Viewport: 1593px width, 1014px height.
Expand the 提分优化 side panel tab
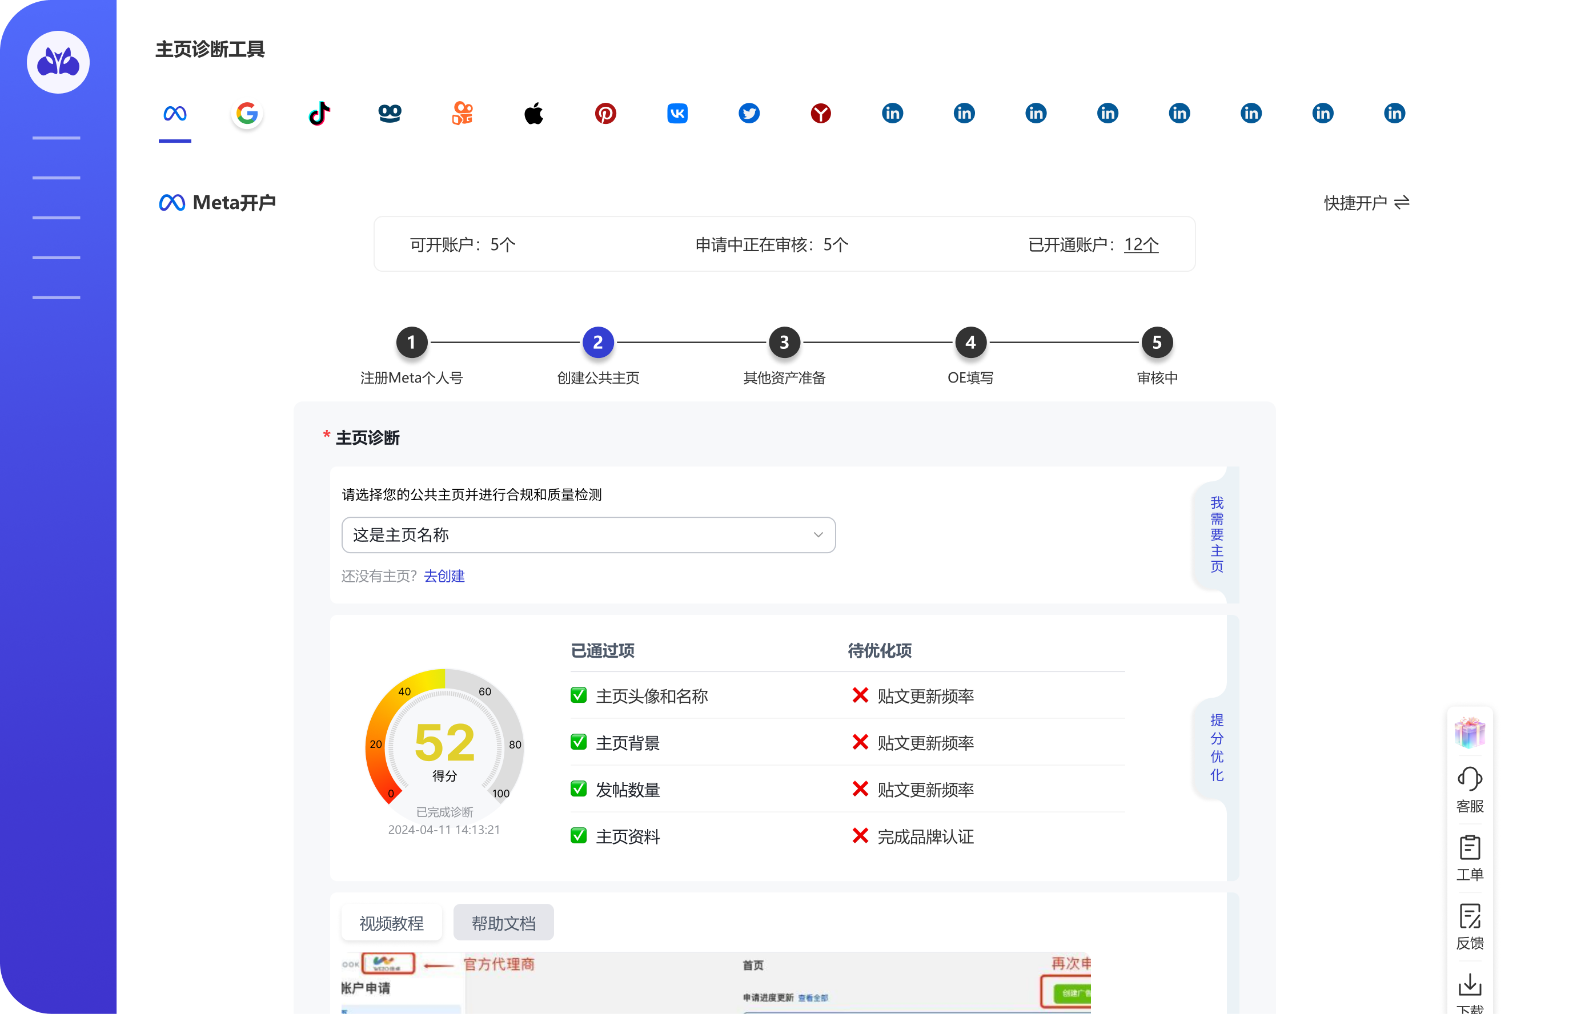[1216, 747]
